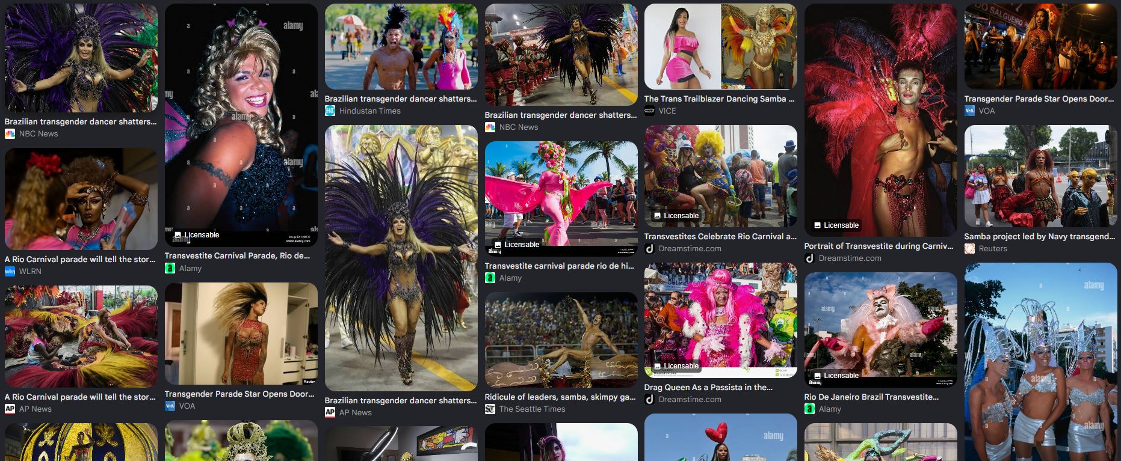Image resolution: width=1121 pixels, height=461 pixels.
Task: Click Dreamstime icon under "Portrait of Transvestite during Carniv..."
Action: pyautogui.click(x=809, y=258)
